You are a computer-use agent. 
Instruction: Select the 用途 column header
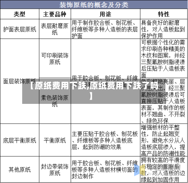pyautogui.click(x=105, y=14)
